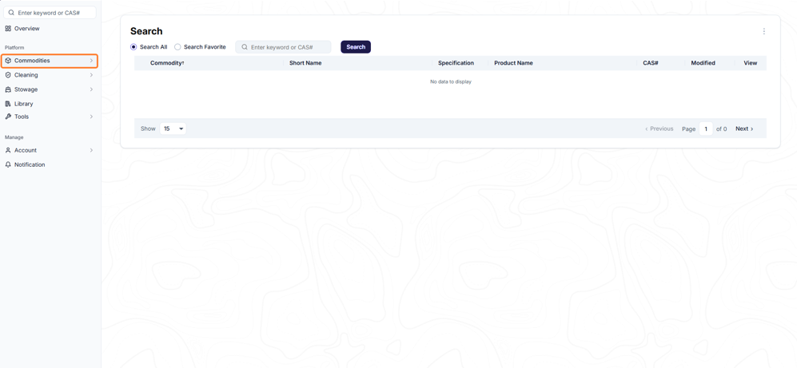Viewport: 797px width, 368px height.
Task: Go to Next page
Action: tap(744, 129)
